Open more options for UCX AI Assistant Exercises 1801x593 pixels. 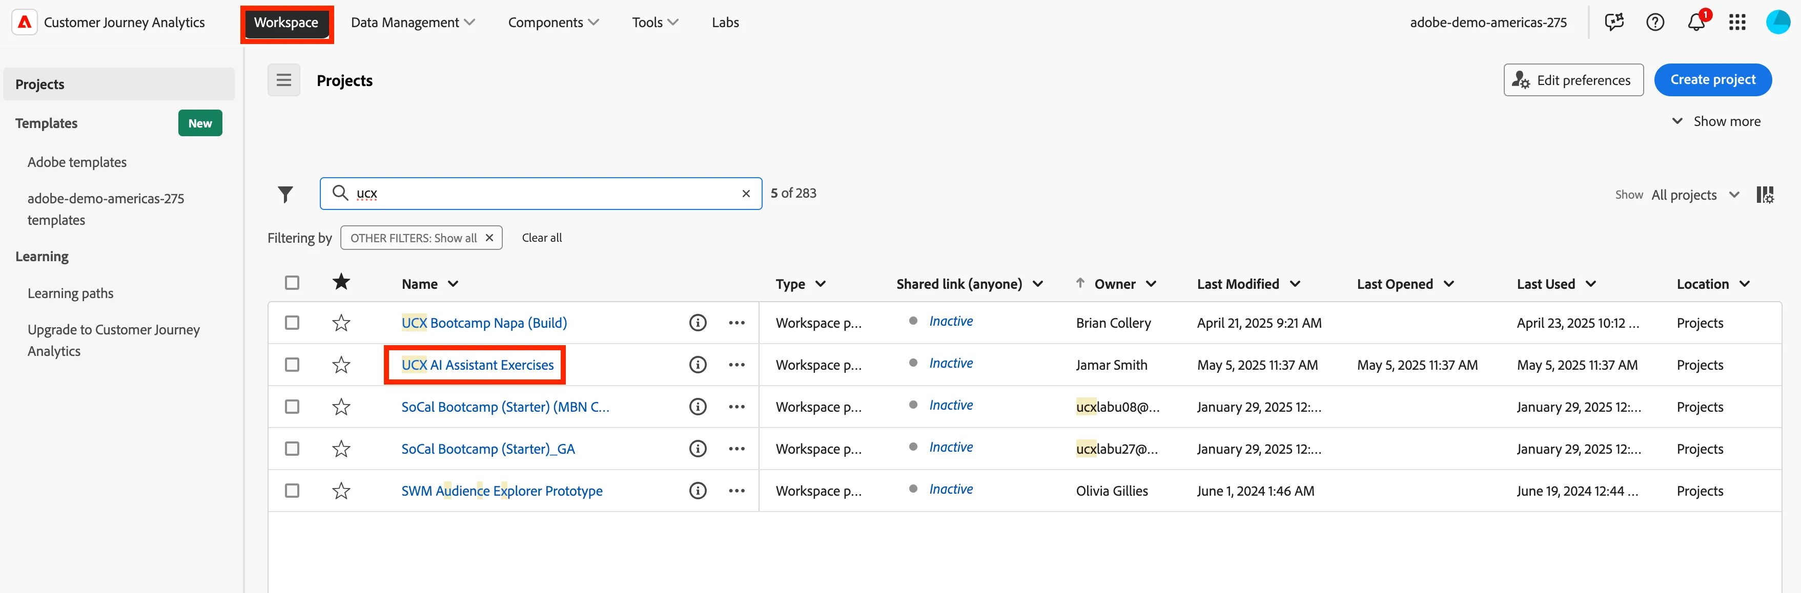click(x=736, y=365)
